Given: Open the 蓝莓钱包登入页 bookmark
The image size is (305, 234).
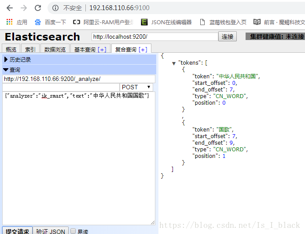Looking at the screenshot, I should pyautogui.click(x=223, y=22).
